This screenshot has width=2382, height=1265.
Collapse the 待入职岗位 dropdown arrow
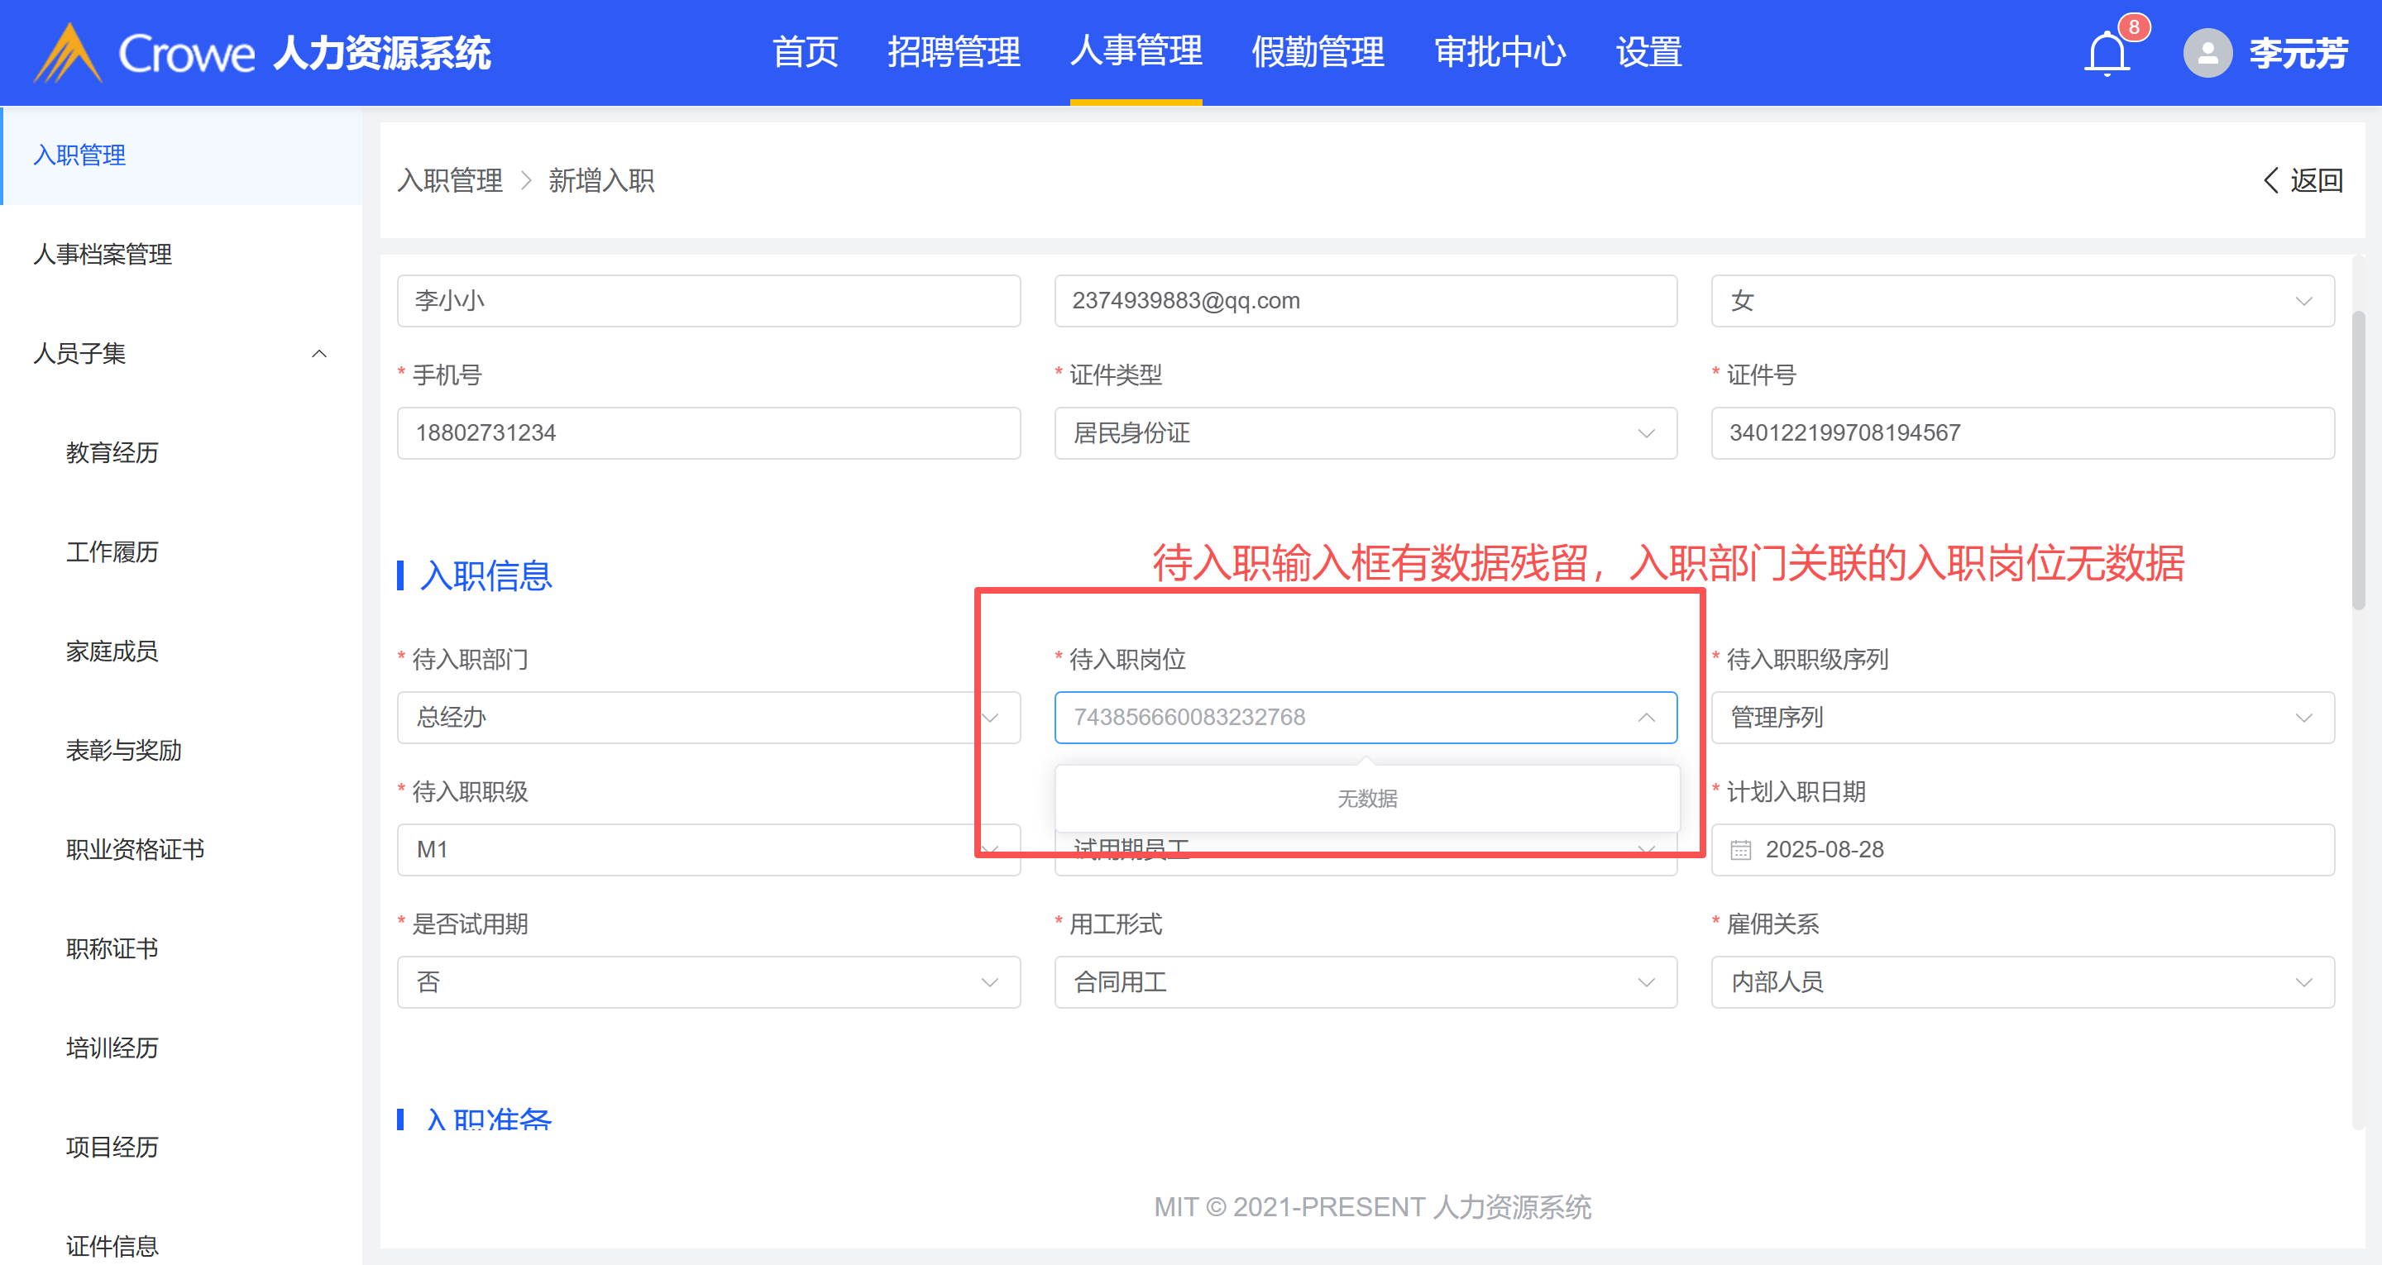(x=1646, y=718)
